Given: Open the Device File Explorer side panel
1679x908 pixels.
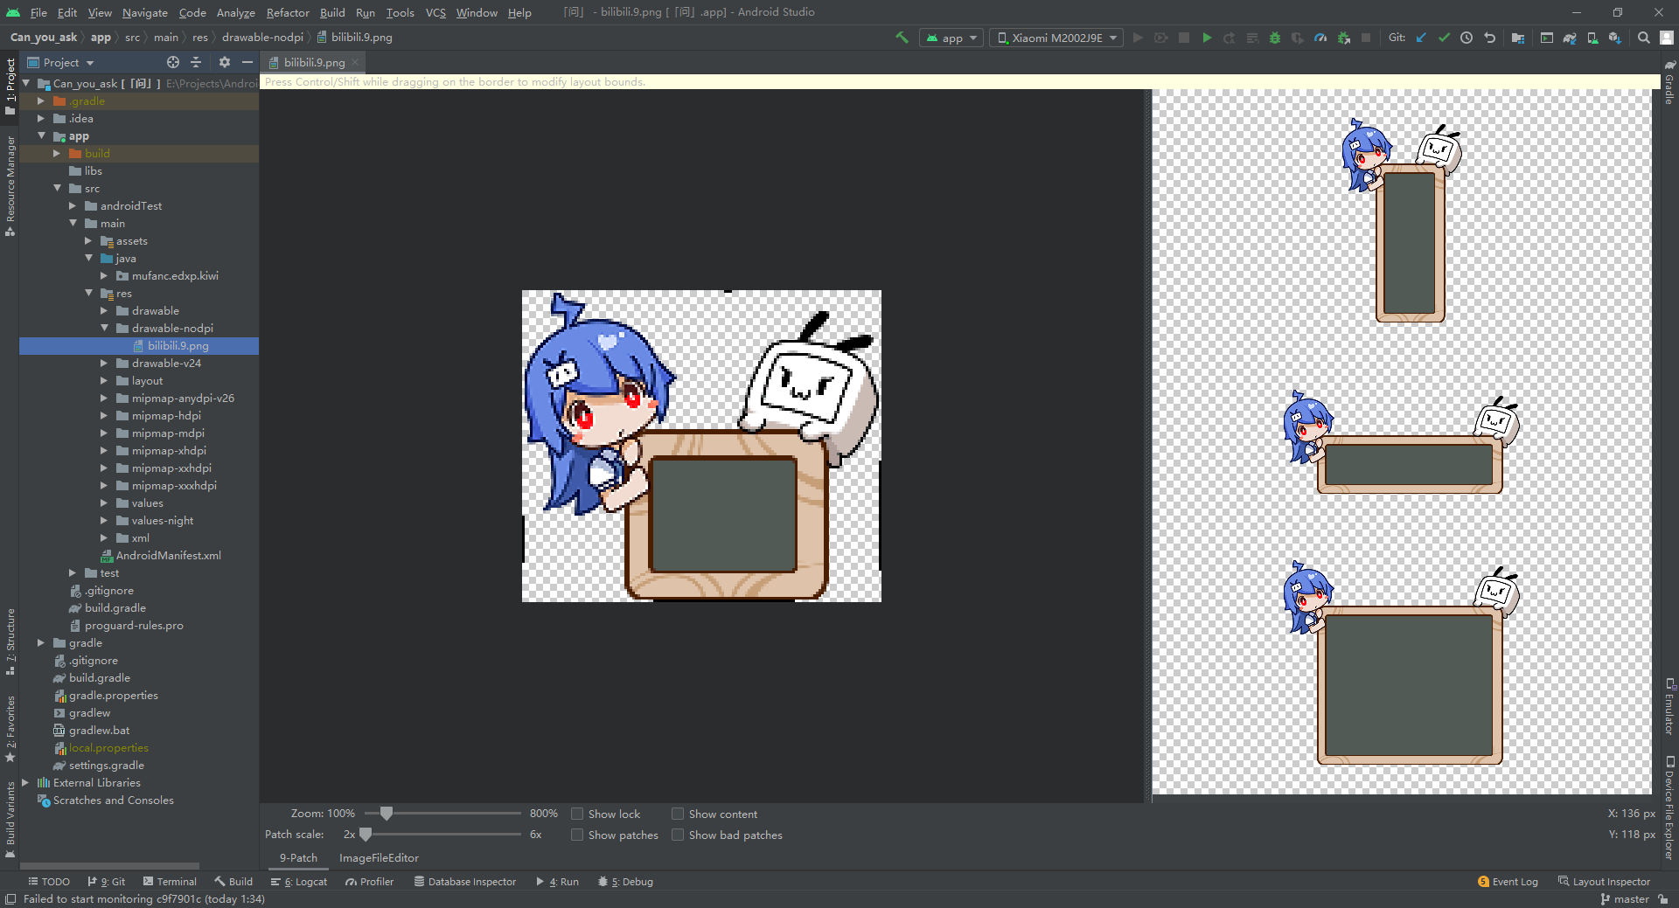Looking at the screenshot, I should [x=1669, y=808].
